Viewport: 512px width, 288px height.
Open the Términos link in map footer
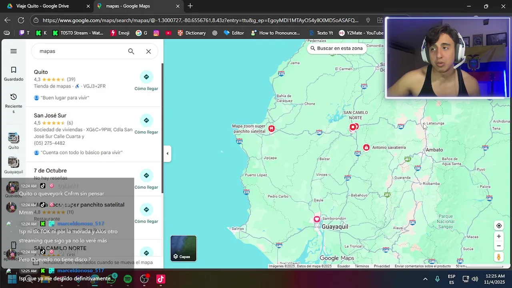pyautogui.click(x=362, y=266)
